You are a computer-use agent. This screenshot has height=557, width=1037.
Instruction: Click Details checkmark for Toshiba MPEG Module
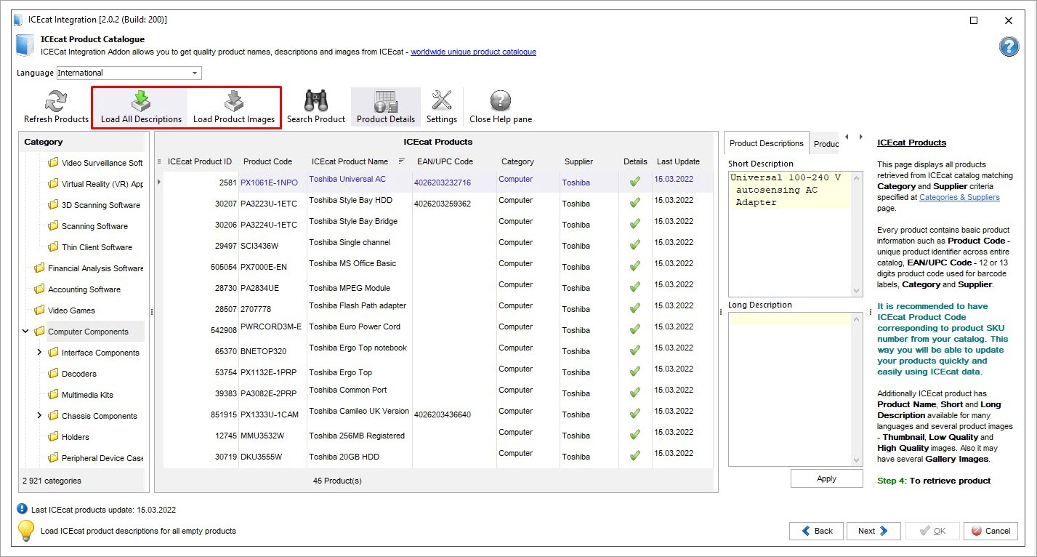coord(634,288)
